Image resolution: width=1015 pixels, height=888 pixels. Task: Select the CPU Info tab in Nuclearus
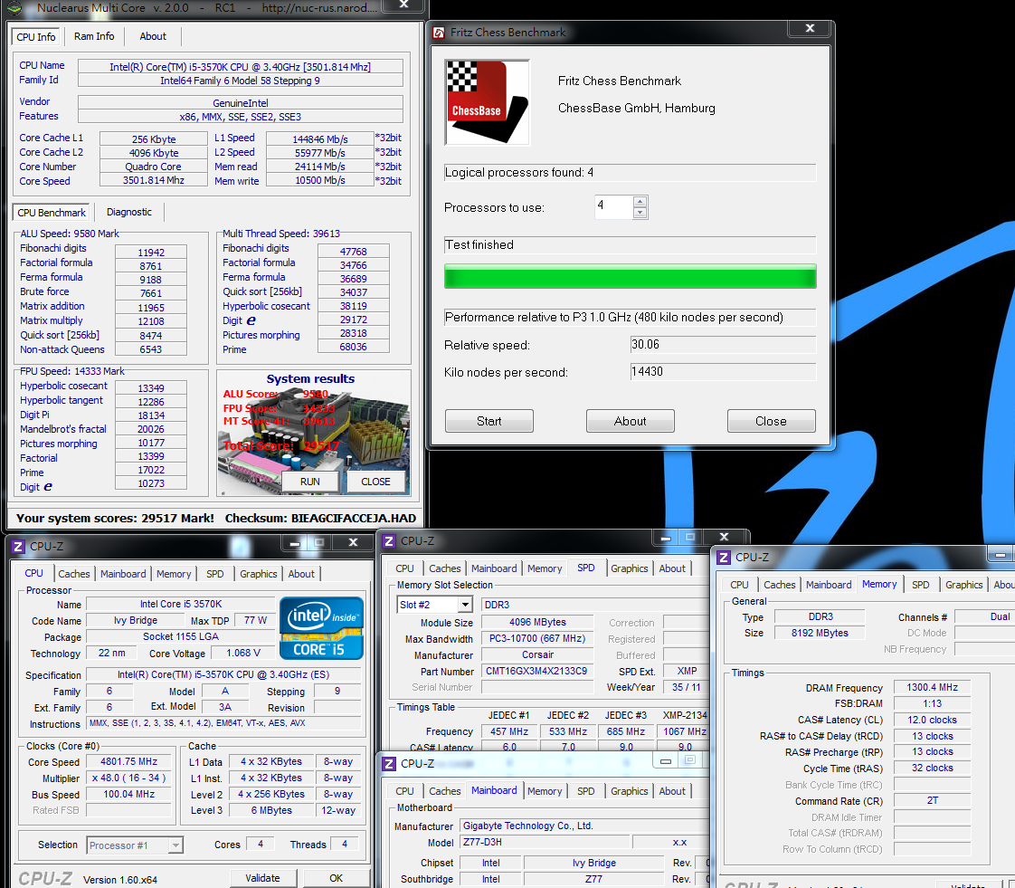point(36,37)
